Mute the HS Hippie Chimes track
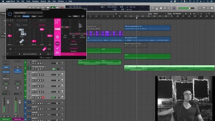 (33, 69)
